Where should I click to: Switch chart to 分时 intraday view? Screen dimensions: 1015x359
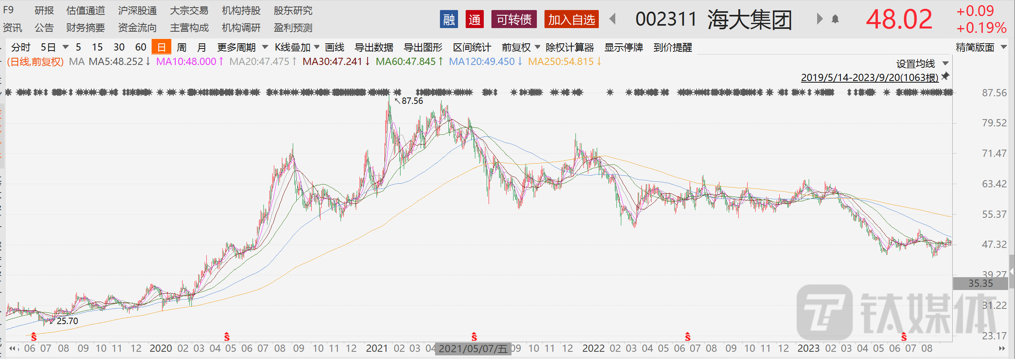pos(21,47)
